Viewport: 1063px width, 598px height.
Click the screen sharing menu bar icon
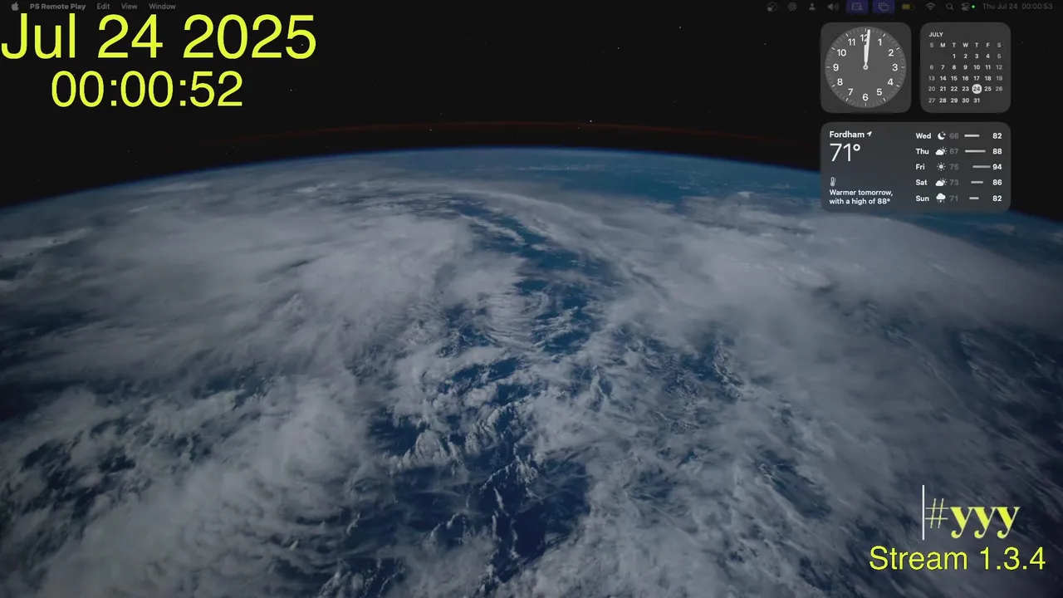(x=857, y=6)
